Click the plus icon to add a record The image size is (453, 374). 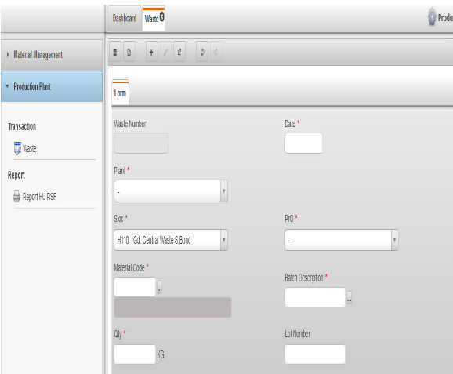click(x=151, y=52)
